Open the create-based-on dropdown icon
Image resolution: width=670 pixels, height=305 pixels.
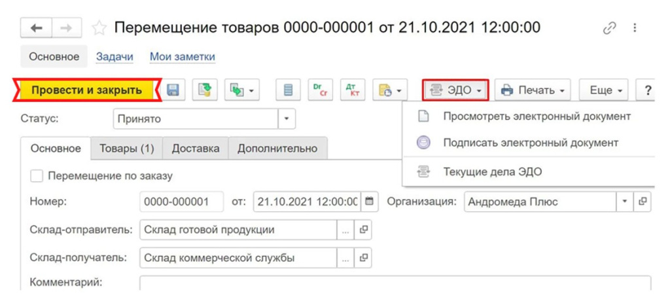(x=242, y=90)
